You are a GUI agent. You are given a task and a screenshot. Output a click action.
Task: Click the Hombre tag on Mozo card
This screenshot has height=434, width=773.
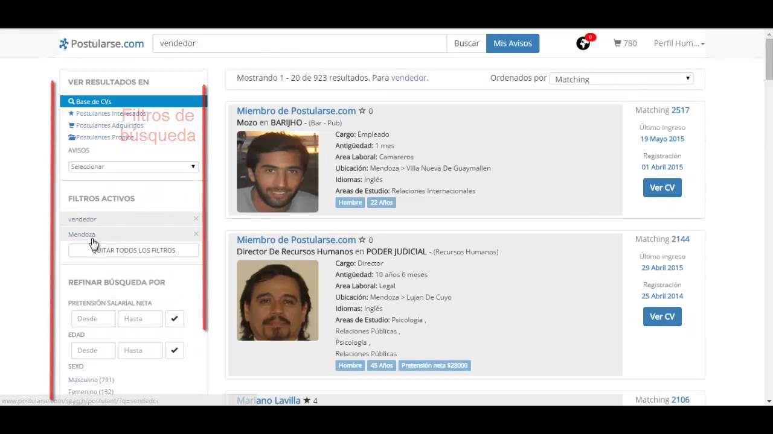(350, 203)
